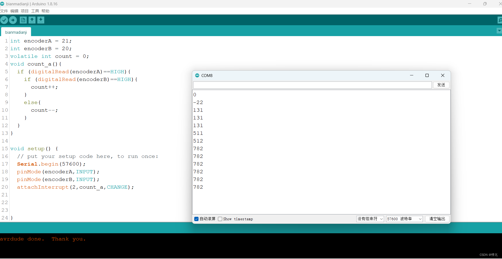Click the serial output value "511"
502x259 pixels.
pos(198,133)
